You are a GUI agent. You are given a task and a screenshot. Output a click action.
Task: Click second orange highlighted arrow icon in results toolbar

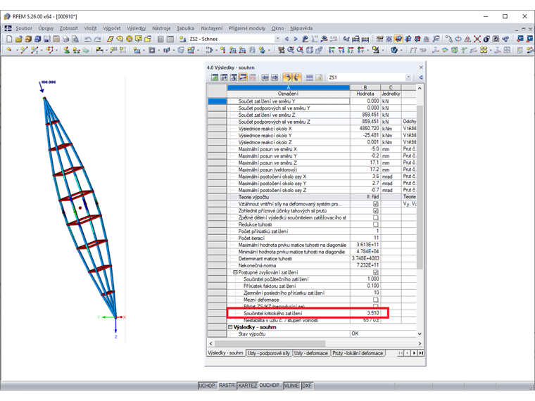[297, 77]
